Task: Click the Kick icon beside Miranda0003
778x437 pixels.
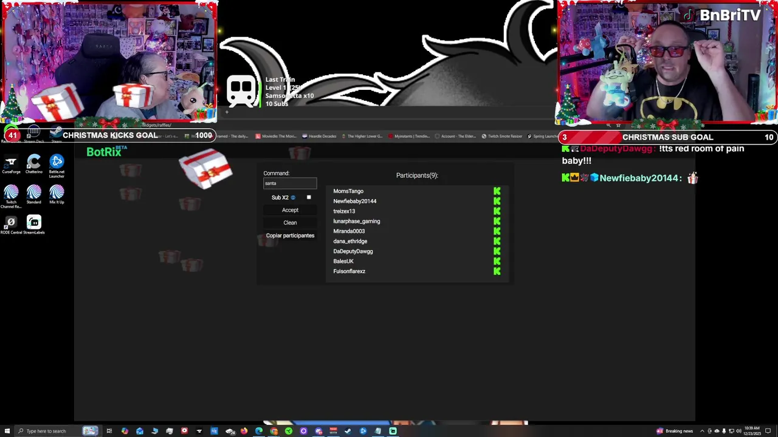Action: 497,231
